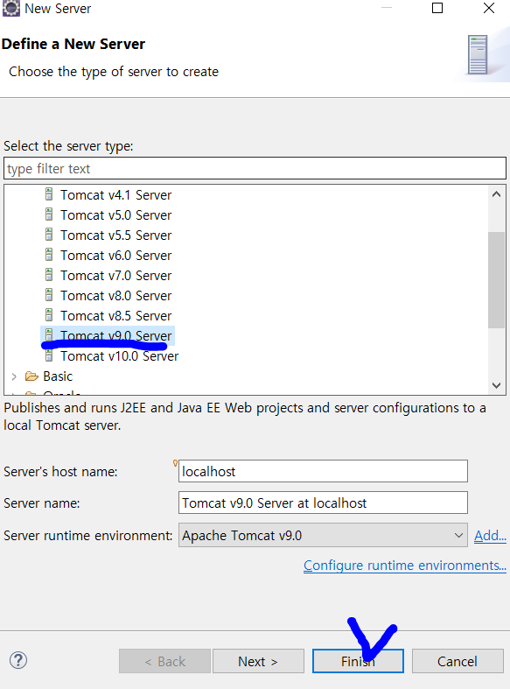Click the Eclipse icon in title bar
This screenshot has width=510, height=689.
pyautogui.click(x=11, y=9)
